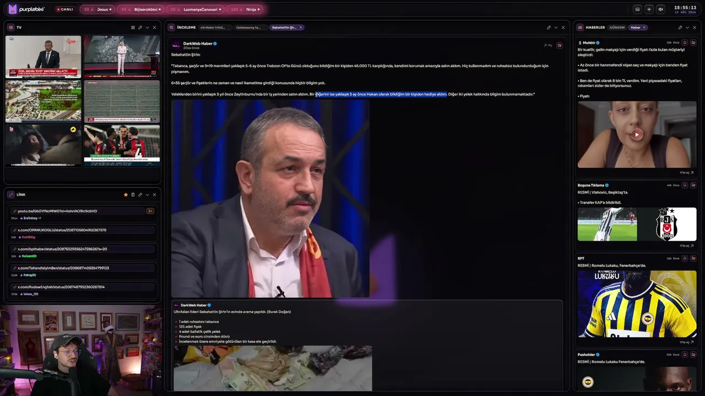
Task: Toggle the bell notification on Muhbir post
Action: click(685, 42)
